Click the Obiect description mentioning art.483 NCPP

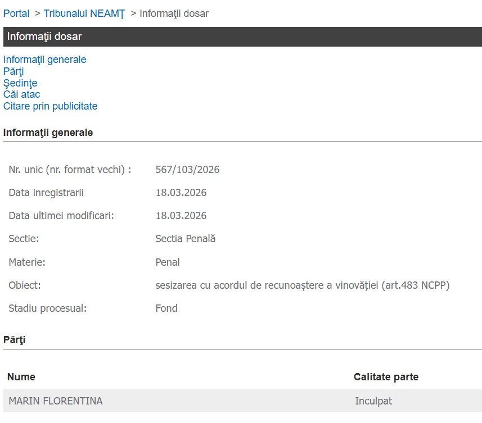[x=302, y=285]
